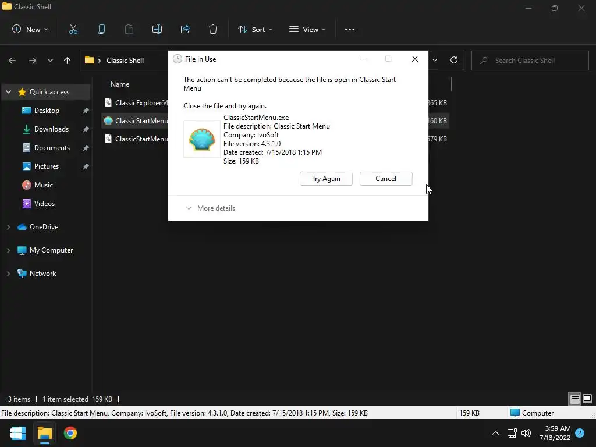Switch to details view icon in status bar
The image size is (596, 447).
(574, 399)
